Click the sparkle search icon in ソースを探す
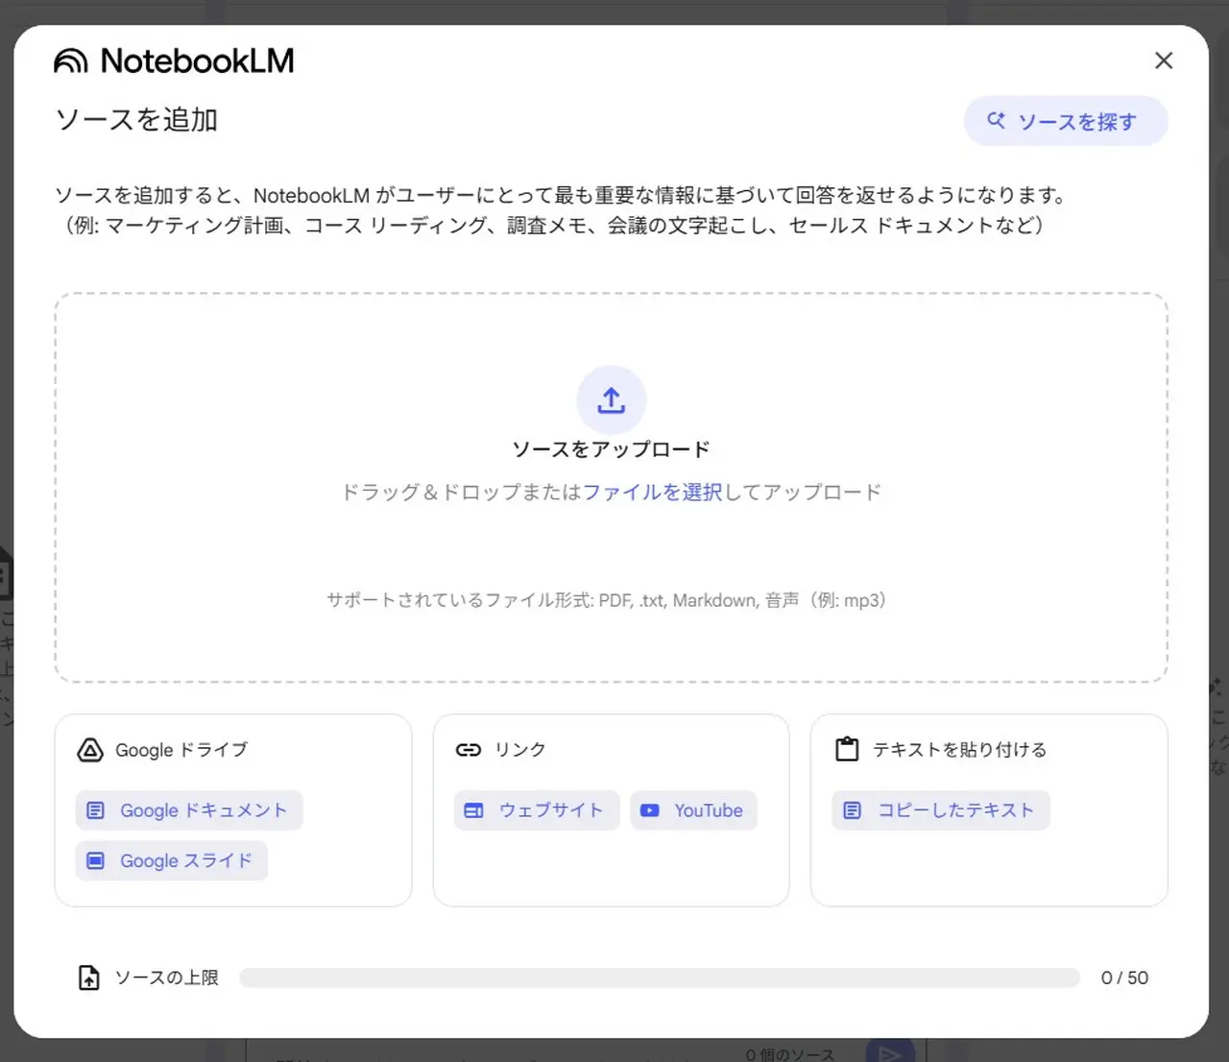 tap(997, 121)
